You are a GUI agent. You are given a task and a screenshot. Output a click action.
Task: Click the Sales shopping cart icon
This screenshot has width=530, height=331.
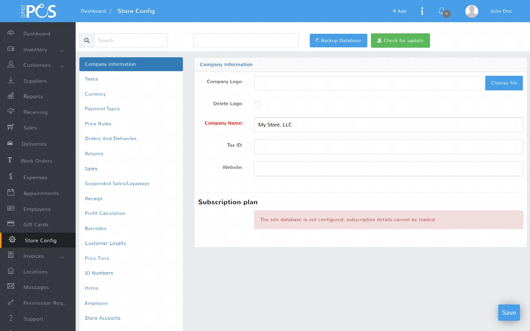(11, 127)
